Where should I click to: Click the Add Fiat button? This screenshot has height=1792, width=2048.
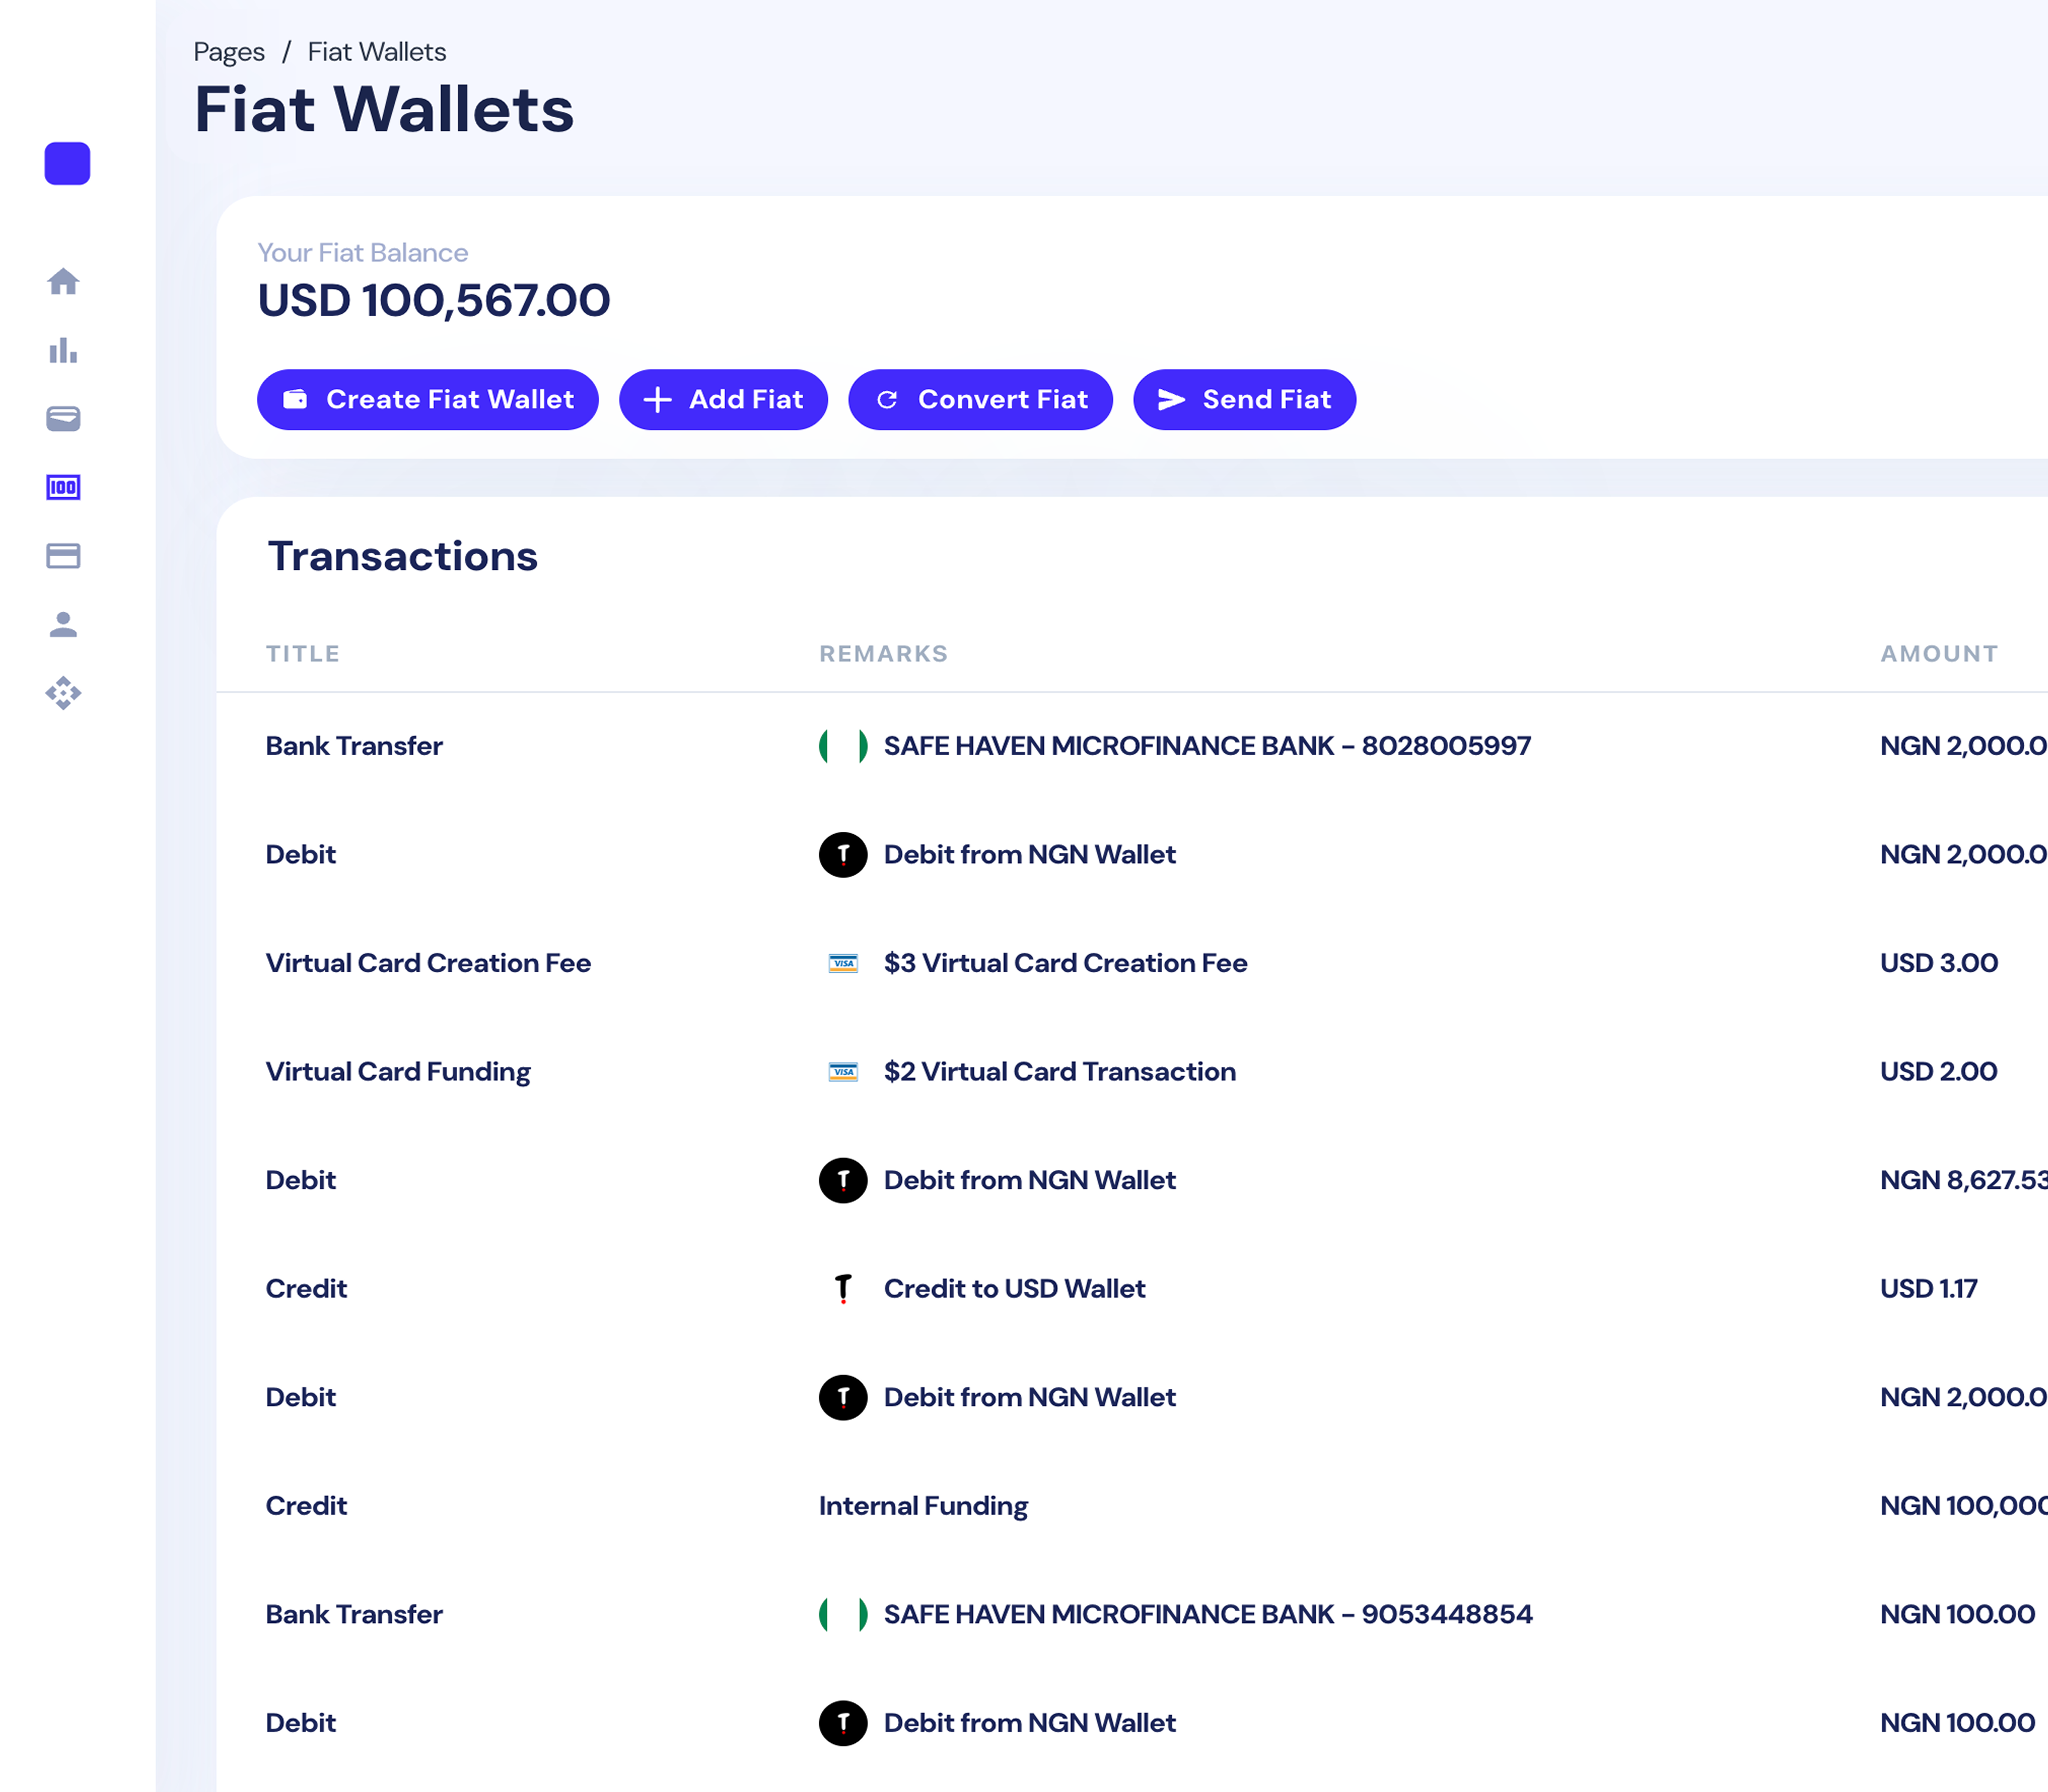[723, 400]
